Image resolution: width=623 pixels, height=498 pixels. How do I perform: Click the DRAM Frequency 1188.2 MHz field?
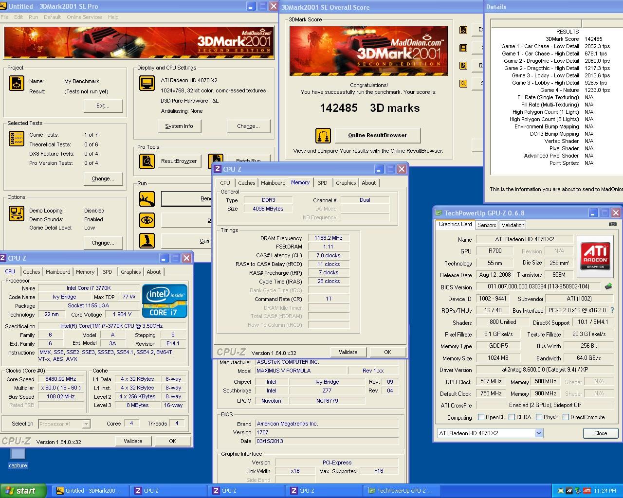point(328,238)
